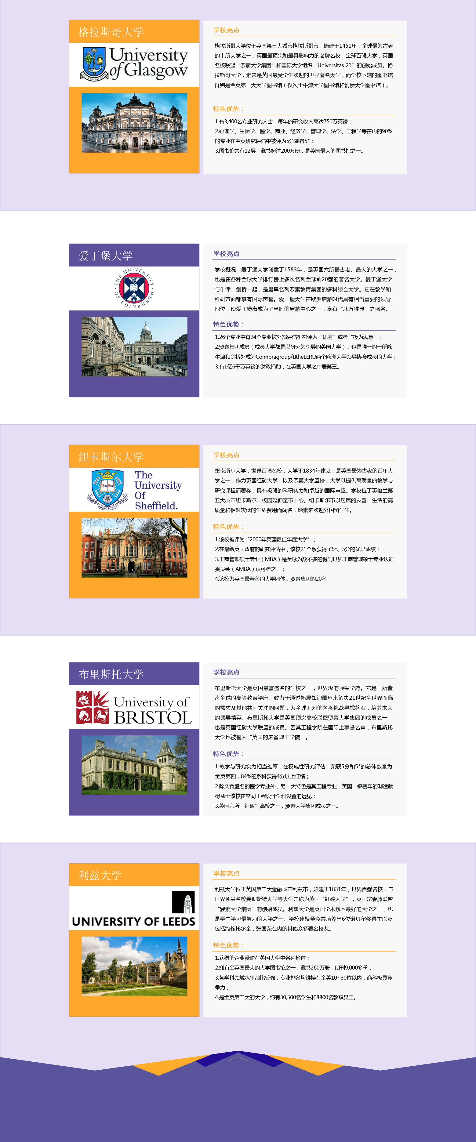Click the line '3.图书馆共有12层，藏书超过200万册'
This screenshot has width=476, height=1142.
[290, 151]
